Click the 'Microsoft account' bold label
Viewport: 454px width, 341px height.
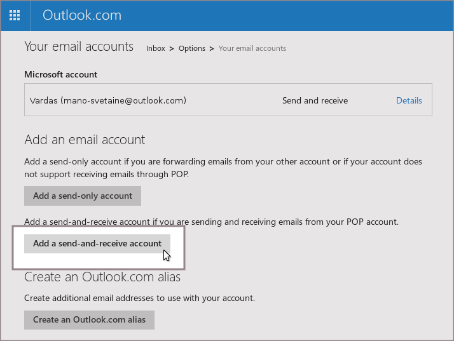tap(61, 74)
